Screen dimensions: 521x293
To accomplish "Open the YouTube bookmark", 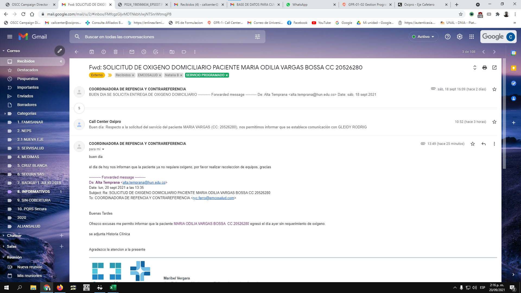I will tap(321, 23).
